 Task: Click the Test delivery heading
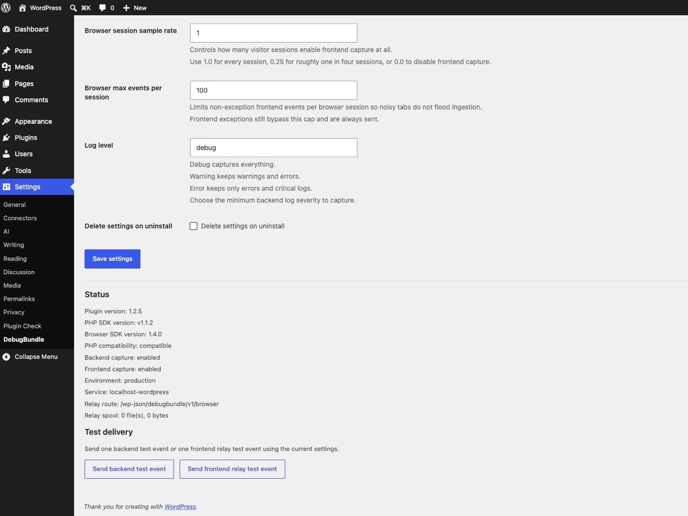[x=109, y=432]
